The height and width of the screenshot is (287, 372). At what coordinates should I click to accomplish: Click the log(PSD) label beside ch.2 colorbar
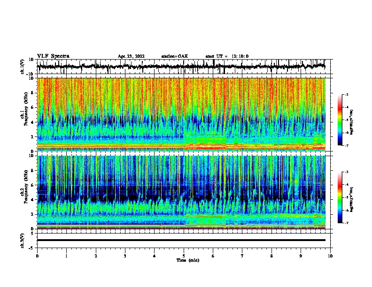(x=352, y=199)
